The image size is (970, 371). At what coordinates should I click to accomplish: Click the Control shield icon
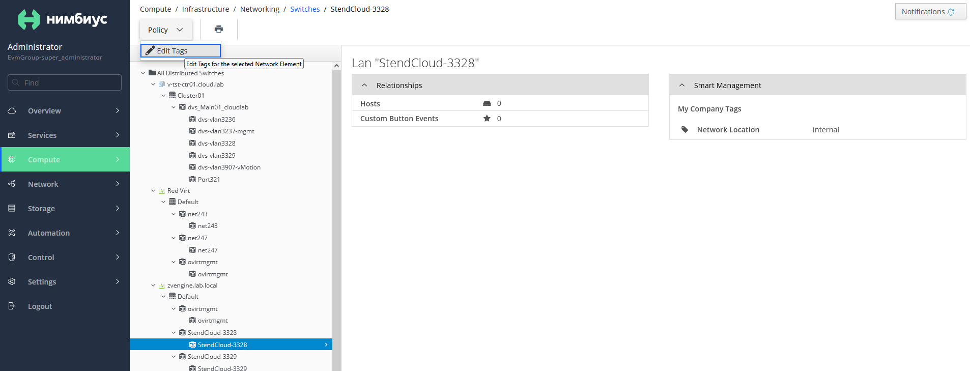[12, 257]
